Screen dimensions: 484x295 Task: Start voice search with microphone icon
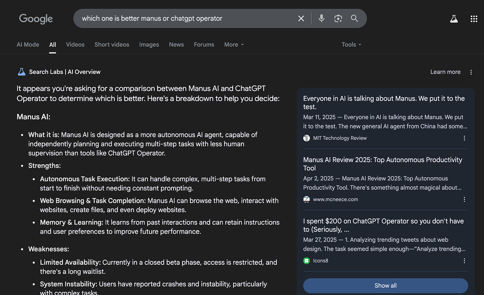(x=321, y=19)
